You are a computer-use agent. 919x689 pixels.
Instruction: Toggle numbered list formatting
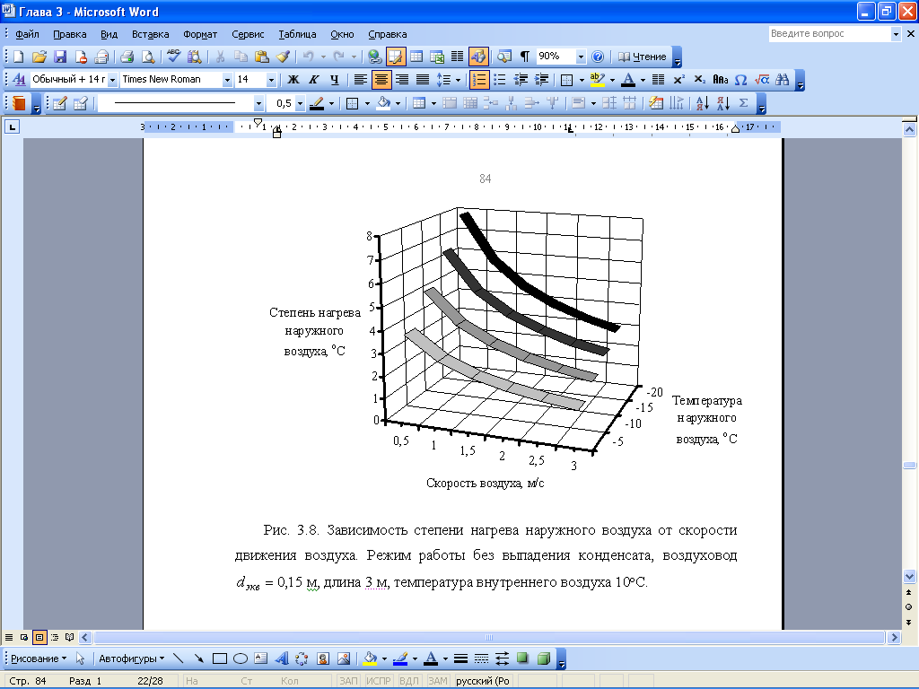pos(479,80)
